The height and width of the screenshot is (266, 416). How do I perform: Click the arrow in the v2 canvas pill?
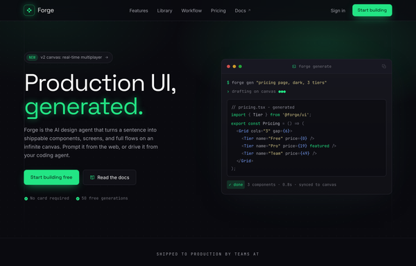106,57
